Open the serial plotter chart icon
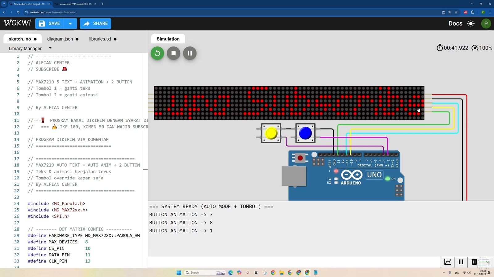This screenshot has width=494, height=277. [448, 262]
